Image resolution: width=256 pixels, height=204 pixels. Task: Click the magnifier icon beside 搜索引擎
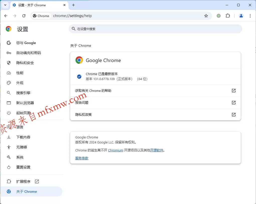pos(9,93)
